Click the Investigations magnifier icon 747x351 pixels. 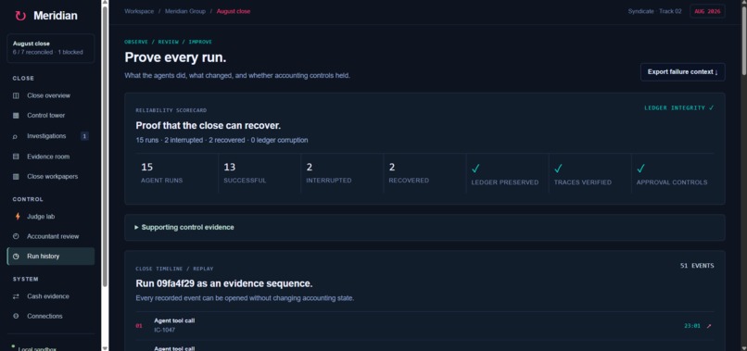[x=16, y=136]
